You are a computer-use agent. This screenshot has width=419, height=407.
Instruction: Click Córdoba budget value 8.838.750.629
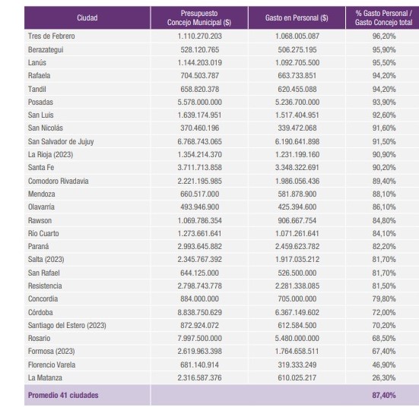coord(199,313)
